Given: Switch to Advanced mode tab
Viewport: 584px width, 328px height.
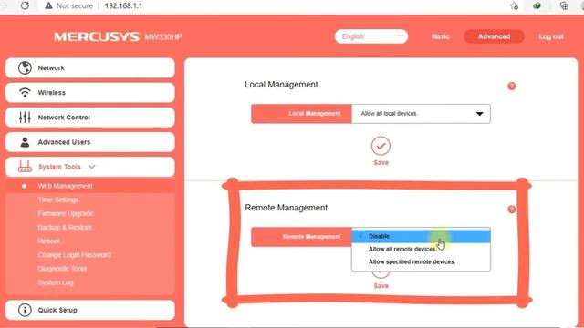Looking at the screenshot, I should pos(494,36).
